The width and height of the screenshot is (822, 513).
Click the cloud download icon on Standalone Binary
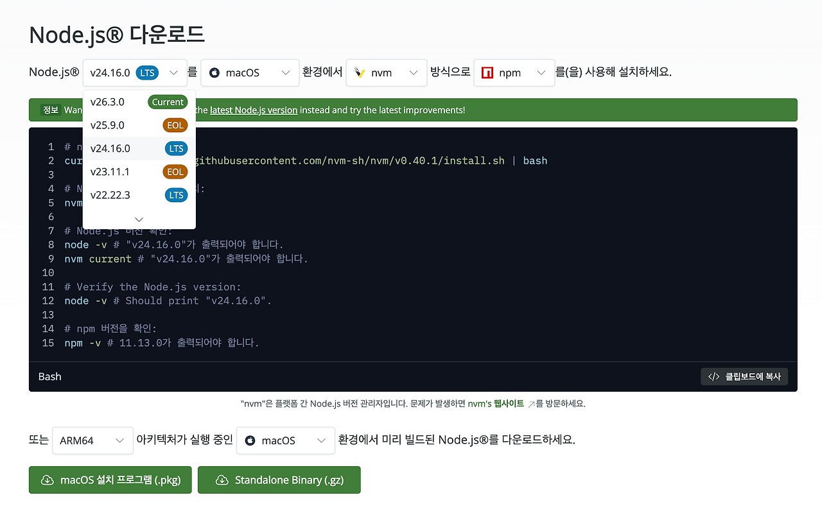coord(222,480)
